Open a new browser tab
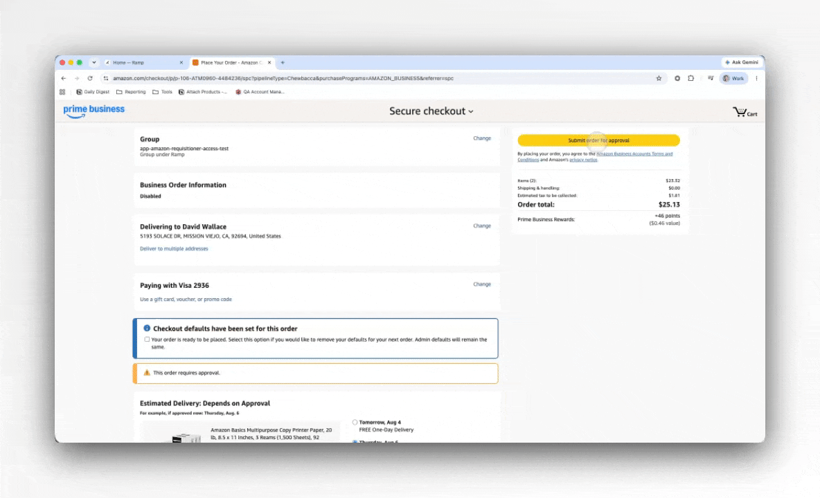The width and height of the screenshot is (820, 498). coord(283,63)
